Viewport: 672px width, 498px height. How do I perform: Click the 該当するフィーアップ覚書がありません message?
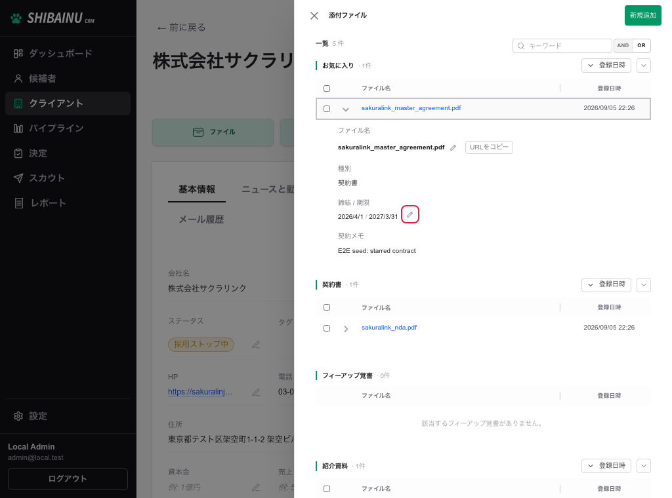tap(483, 423)
